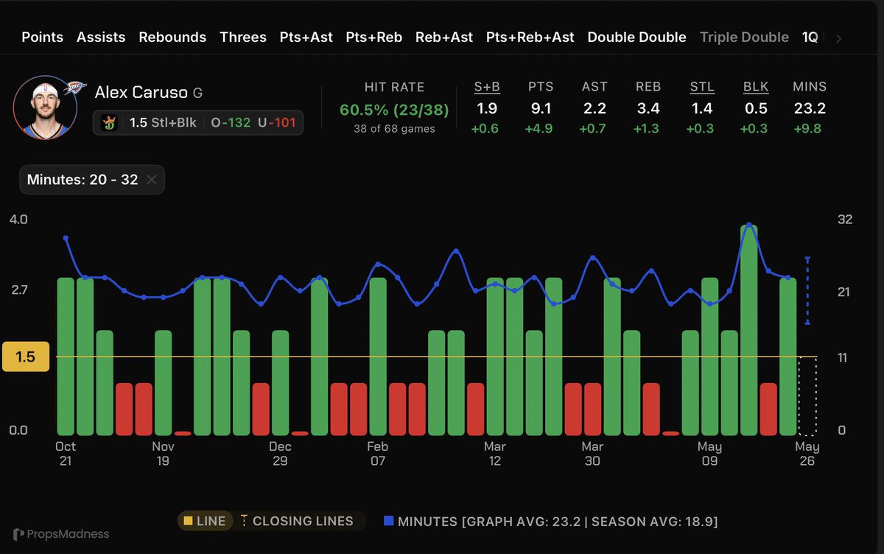Click the dotted upcoming game bar
884x554 pixels.
pyautogui.click(x=808, y=396)
